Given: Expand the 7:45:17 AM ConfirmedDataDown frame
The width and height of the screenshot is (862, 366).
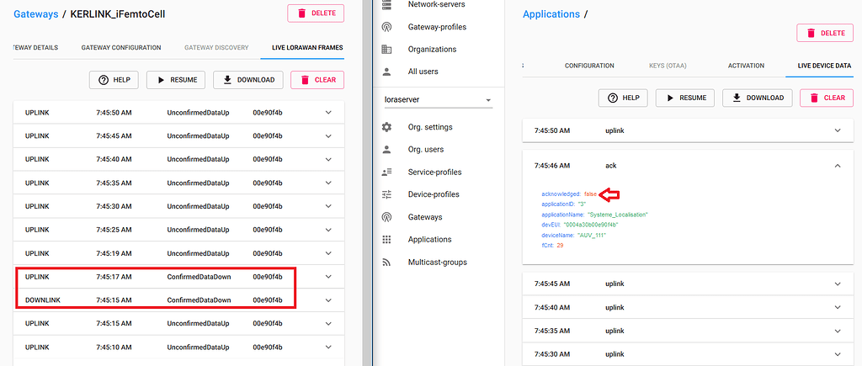Looking at the screenshot, I should point(329,277).
